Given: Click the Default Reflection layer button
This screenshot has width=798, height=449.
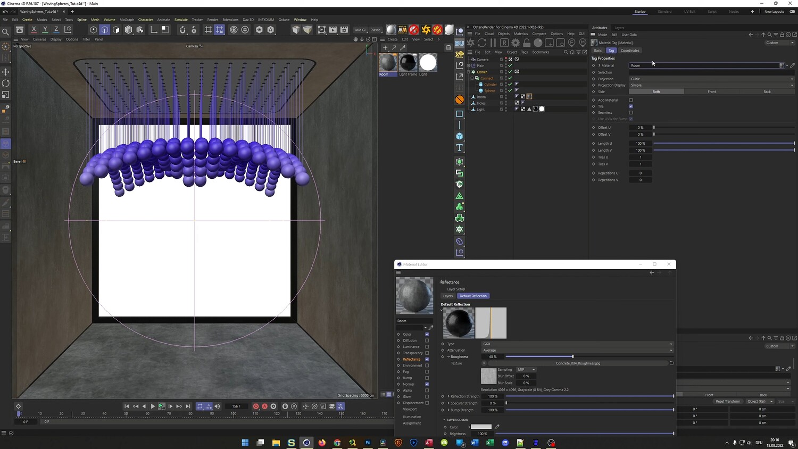Looking at the screenshot, I should point(473,296).
